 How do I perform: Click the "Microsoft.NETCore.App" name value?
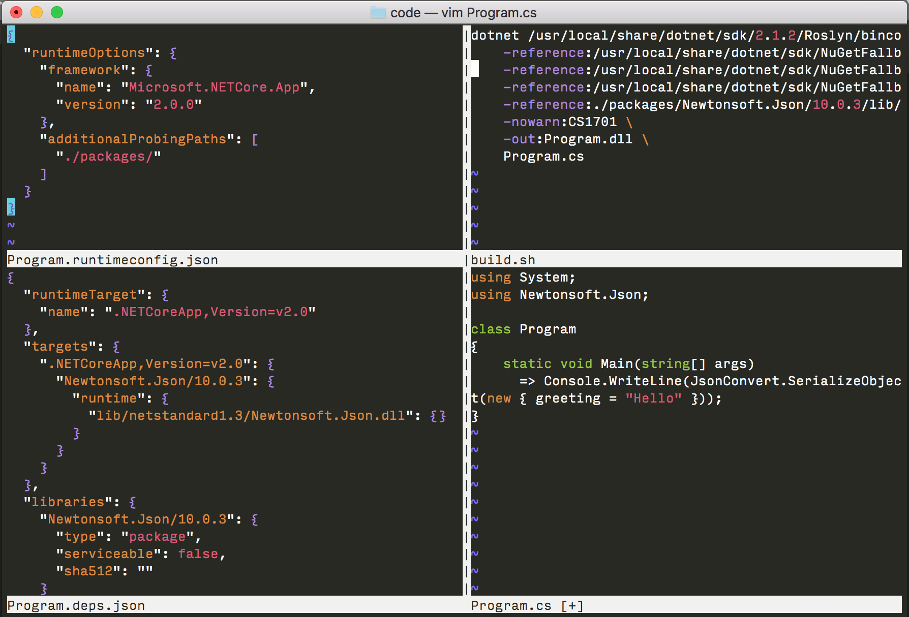click(214, 87)
